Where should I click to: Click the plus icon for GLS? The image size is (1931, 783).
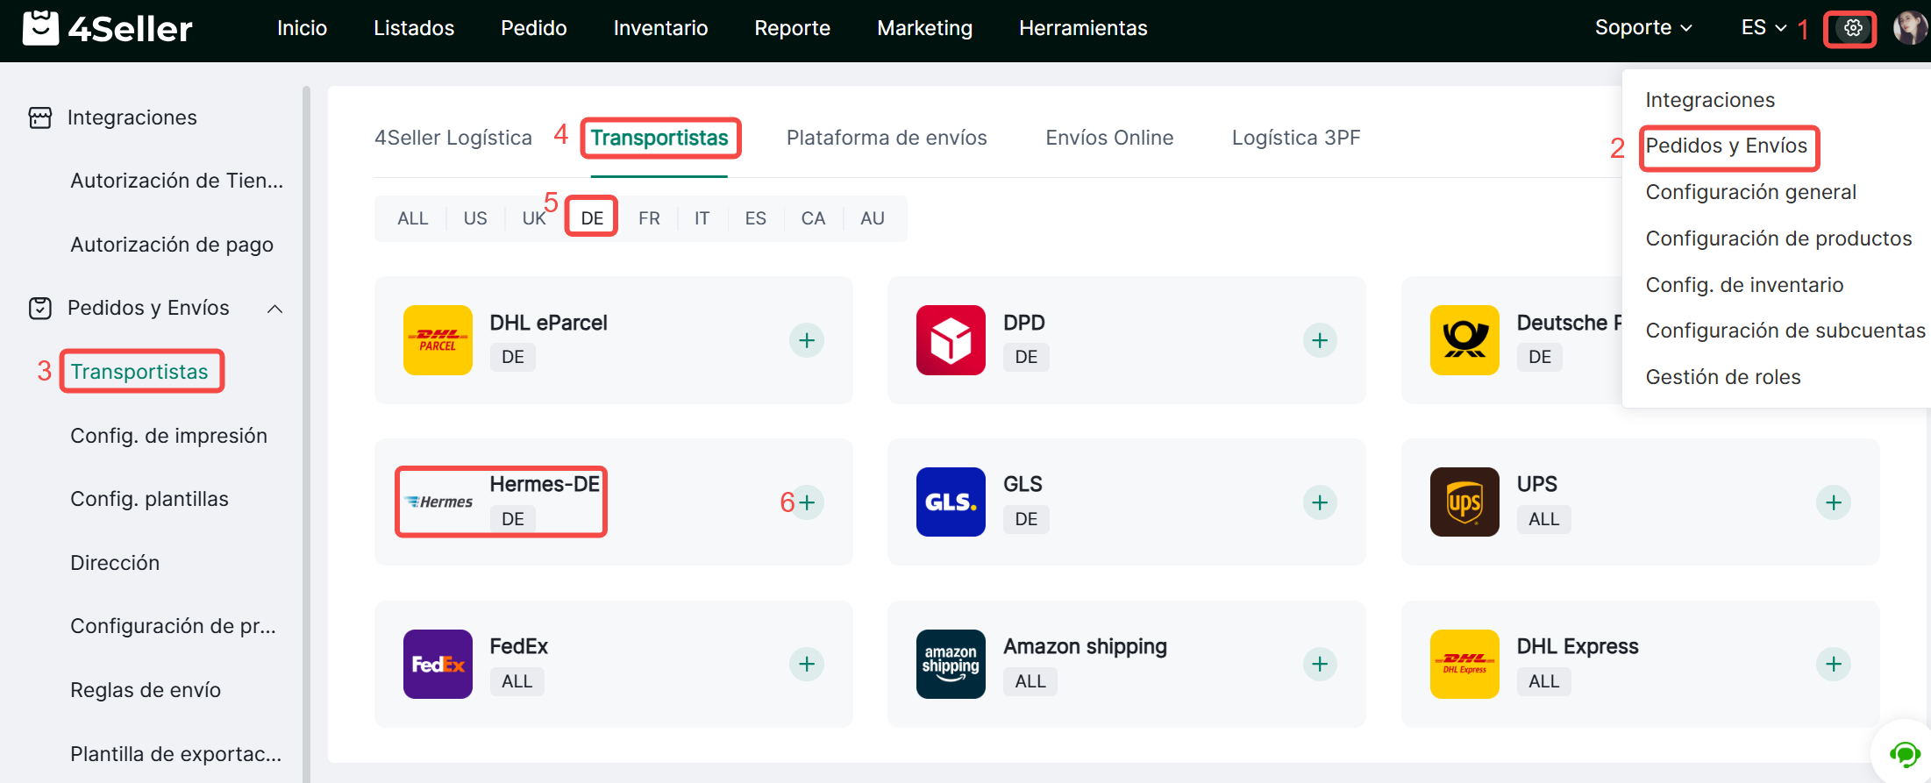(x=1320, y=502)
